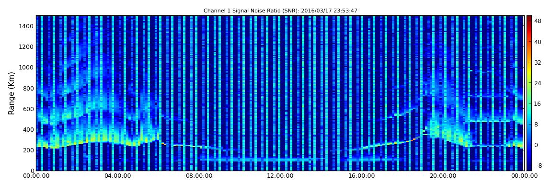Click the 08:00:00 time axis label

click(x=198, y=176)
